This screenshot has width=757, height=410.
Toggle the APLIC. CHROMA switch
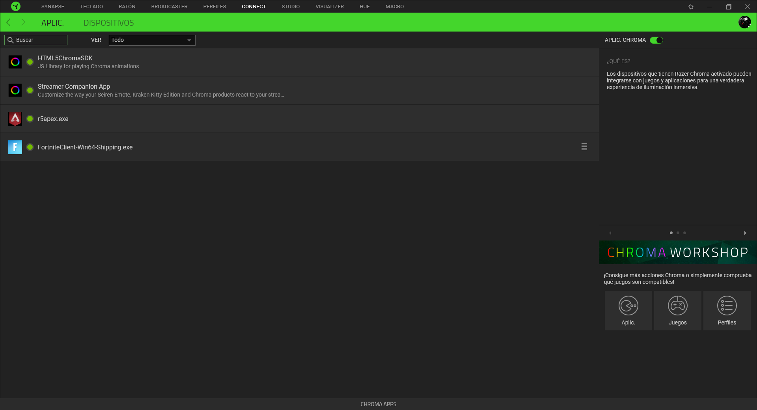[x=656, y=40]
